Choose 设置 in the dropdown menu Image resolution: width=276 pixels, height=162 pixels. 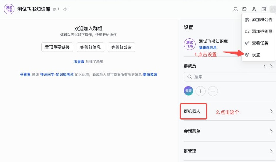(259, 55)
